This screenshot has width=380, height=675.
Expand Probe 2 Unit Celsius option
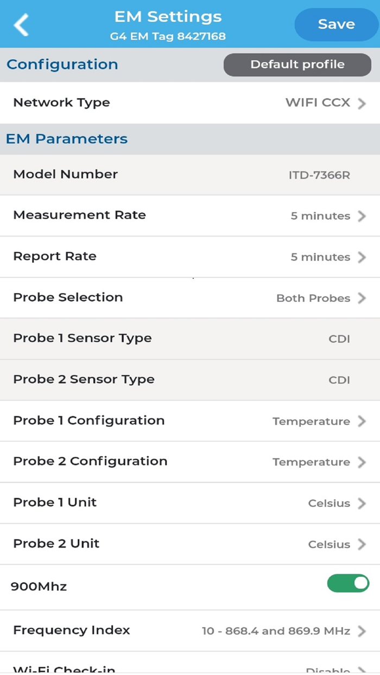(329, 545)
